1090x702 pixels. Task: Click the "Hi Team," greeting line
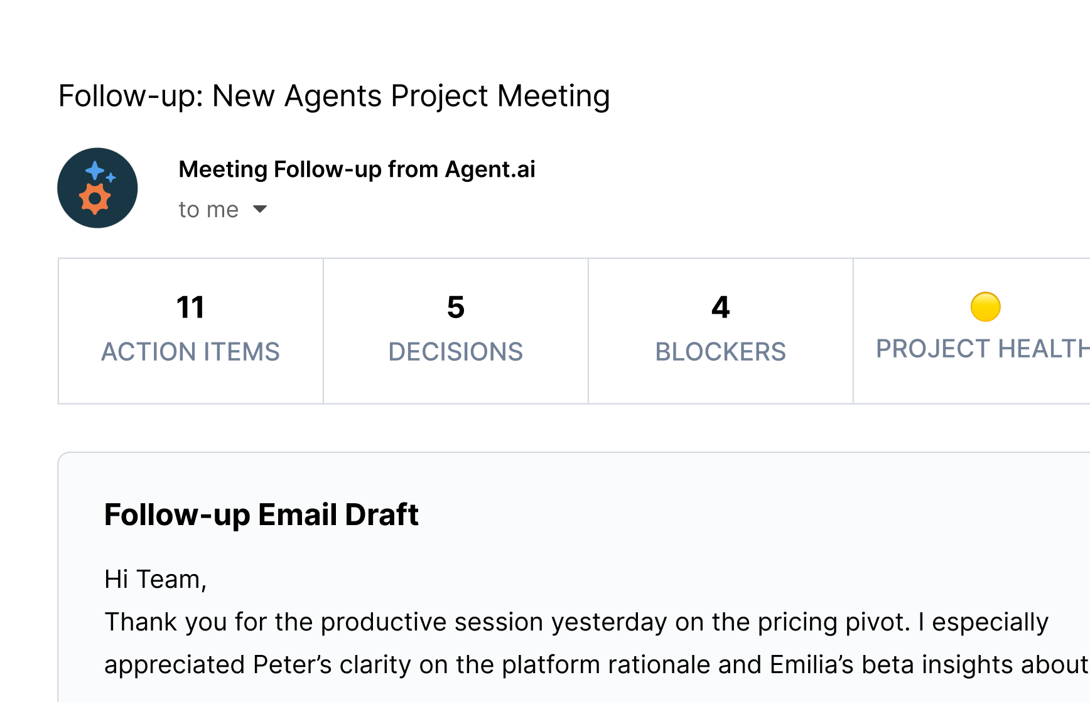[x=155, y=579]
